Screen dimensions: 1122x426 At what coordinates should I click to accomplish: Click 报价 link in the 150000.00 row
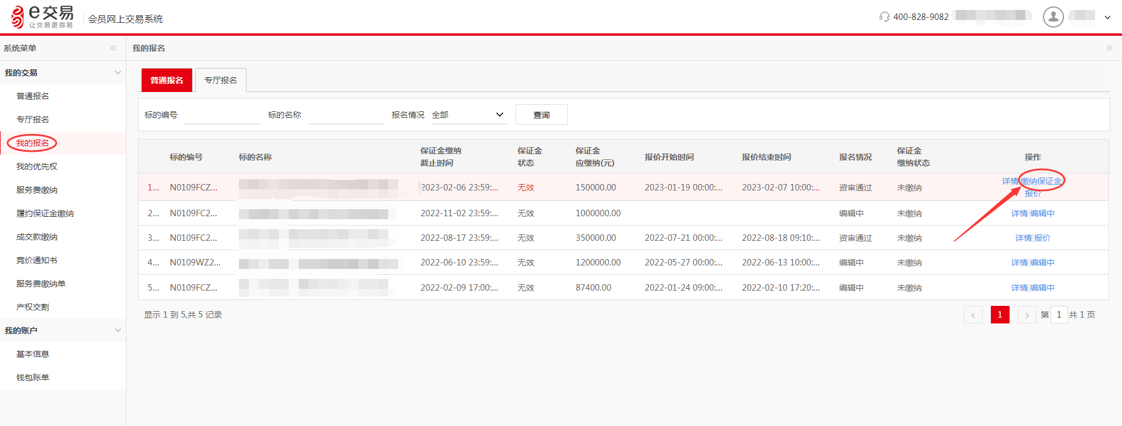(1033, 193)
